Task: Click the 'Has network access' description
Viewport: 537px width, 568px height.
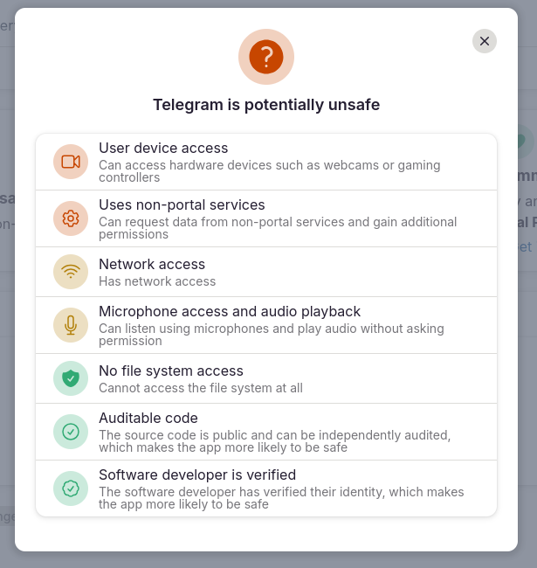Action: 157,281
